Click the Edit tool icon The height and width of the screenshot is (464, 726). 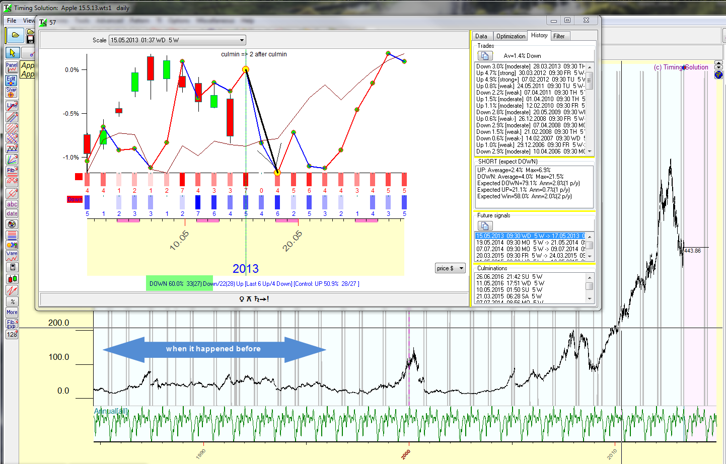tap(12, 81)
